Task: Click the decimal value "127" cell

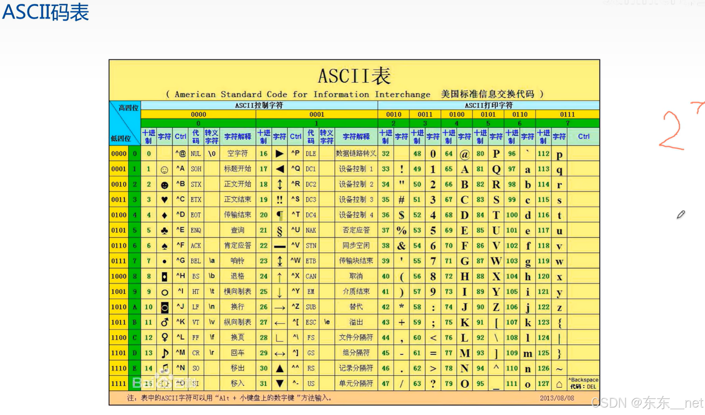Action: (x=543, y=384)
